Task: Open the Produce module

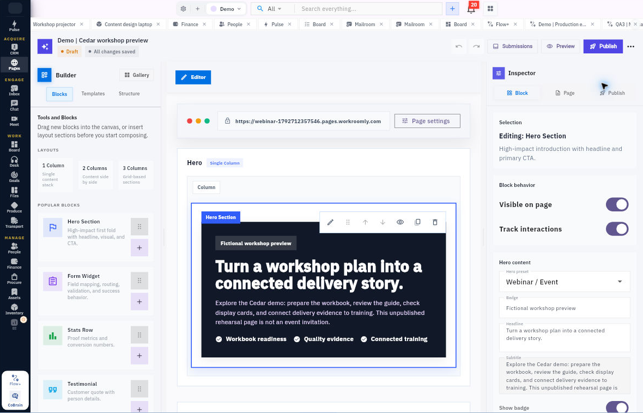Action: coord(14,208)
